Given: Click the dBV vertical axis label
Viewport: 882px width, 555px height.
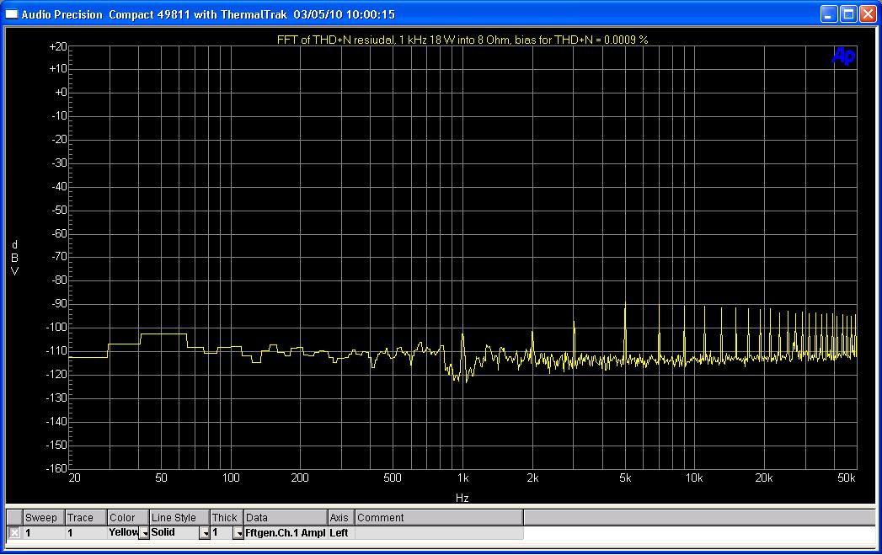Looking at the screenshot, I should (14, 258).
